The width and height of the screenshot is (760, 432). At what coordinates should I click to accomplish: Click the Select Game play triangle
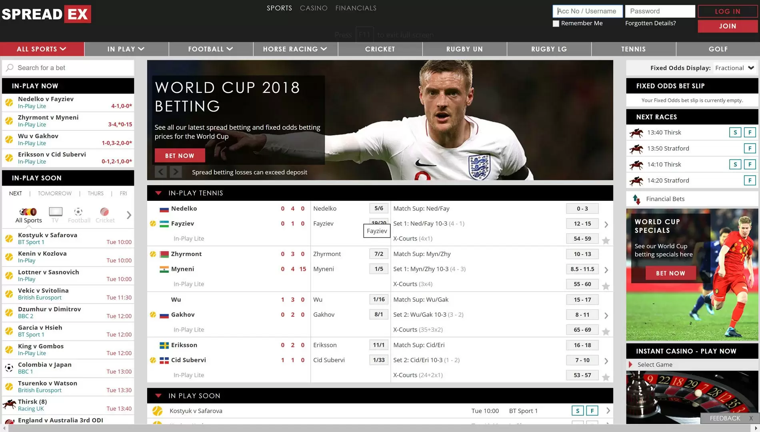click(x=631, y=364)
